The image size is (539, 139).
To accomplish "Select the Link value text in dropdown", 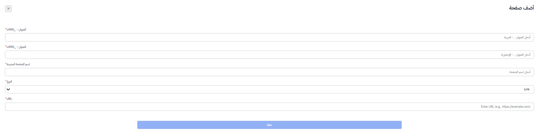I will click(527, 89).
